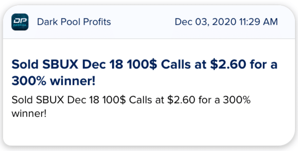Click the word 'winner!' in body text

pos(29,114)
